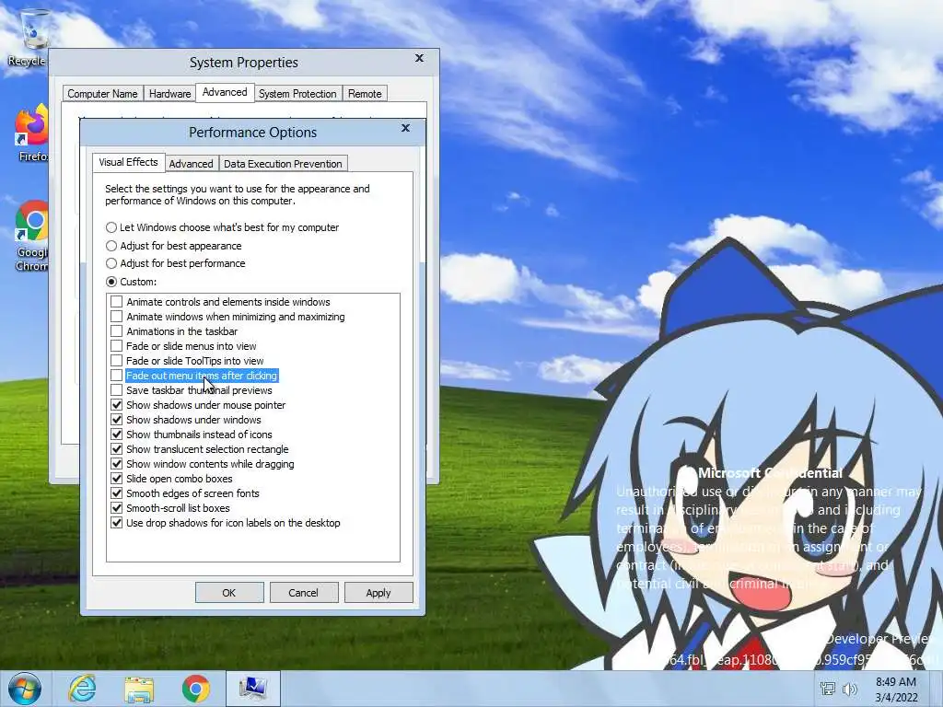Open the Data Execution Prevention tab
The width and height of the screenshot is (943, 707).
click(x=283, y=164)
